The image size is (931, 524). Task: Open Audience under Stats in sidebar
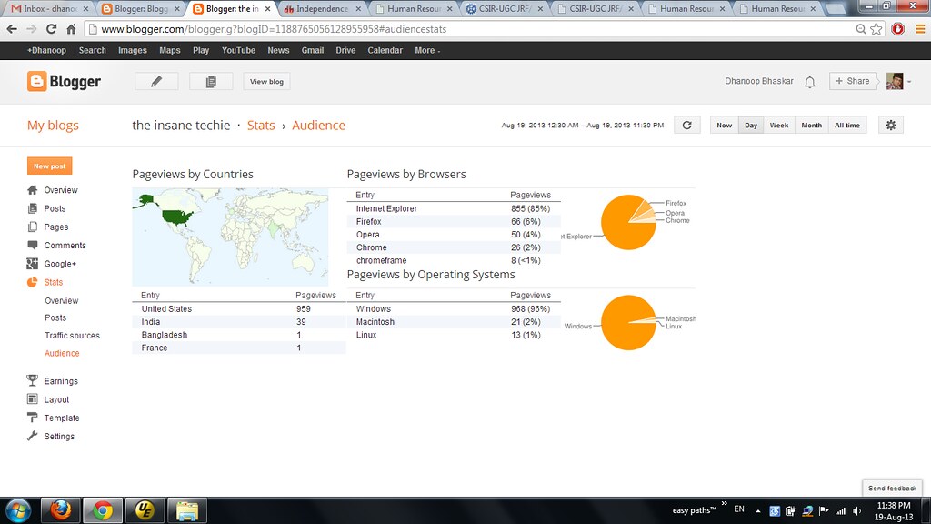click(x=62, y=353)
